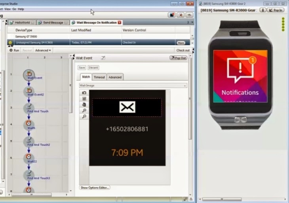Select the Wait5 clock node
Screen dimensions: 289x203
pos(29,125)
